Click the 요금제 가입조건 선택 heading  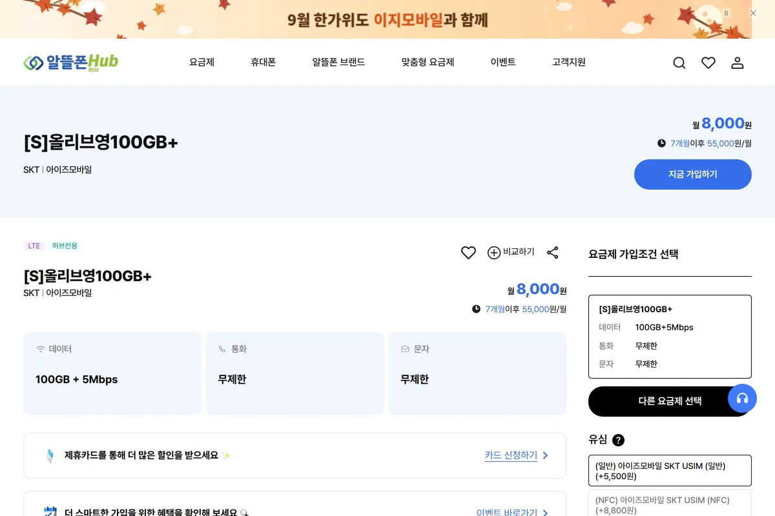[634, 254]
